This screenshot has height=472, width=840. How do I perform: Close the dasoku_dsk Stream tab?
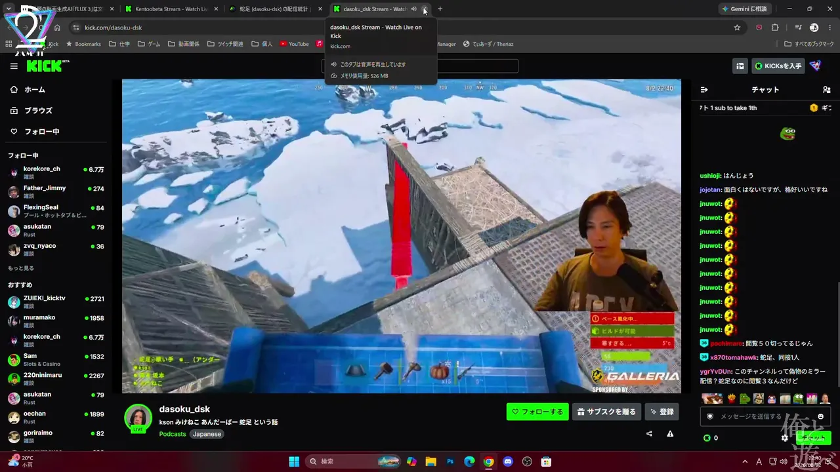[x=425, y=9]
